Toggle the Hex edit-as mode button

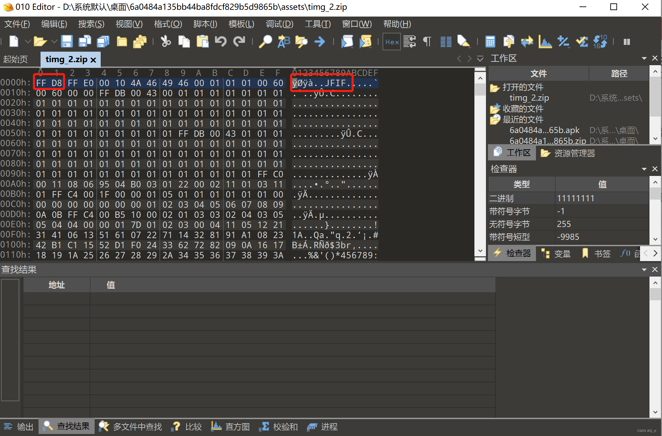coord(392,42)
